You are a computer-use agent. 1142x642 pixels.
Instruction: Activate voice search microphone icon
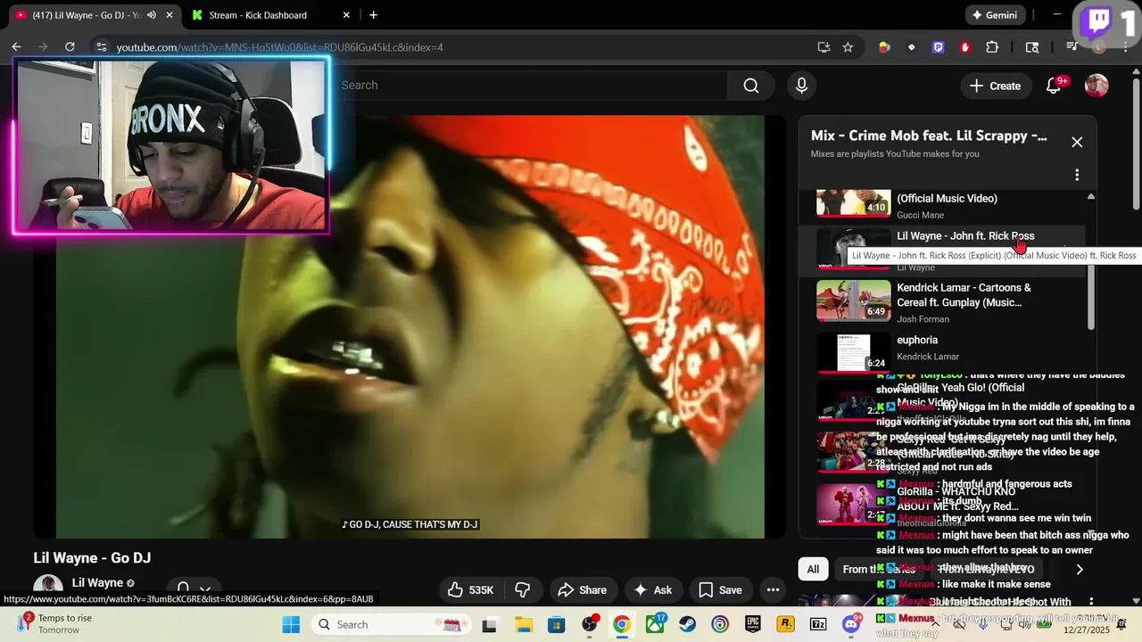801,86
